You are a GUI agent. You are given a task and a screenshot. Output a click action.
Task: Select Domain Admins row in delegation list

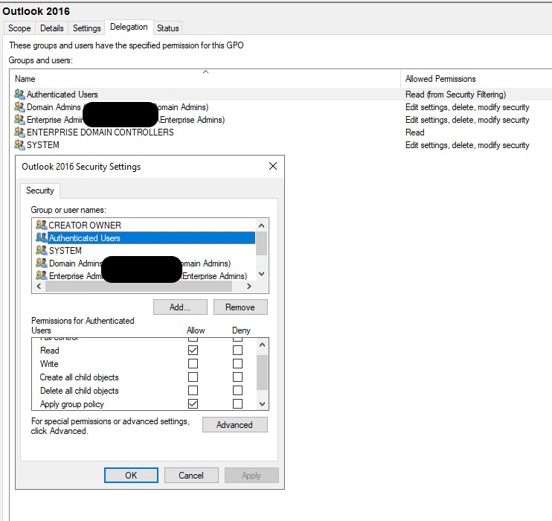point(281,106)
